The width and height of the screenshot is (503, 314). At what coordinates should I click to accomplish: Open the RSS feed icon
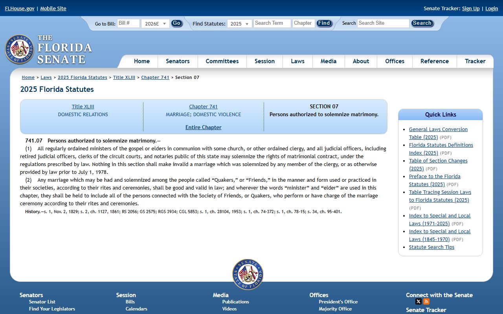[x=426, y=301]
